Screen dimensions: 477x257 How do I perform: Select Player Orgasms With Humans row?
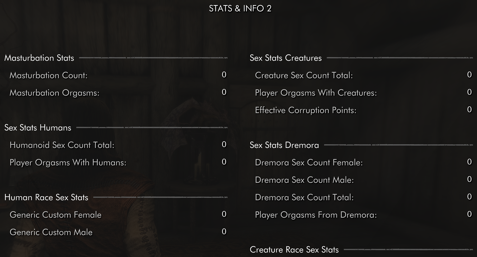tap(118, 162)
